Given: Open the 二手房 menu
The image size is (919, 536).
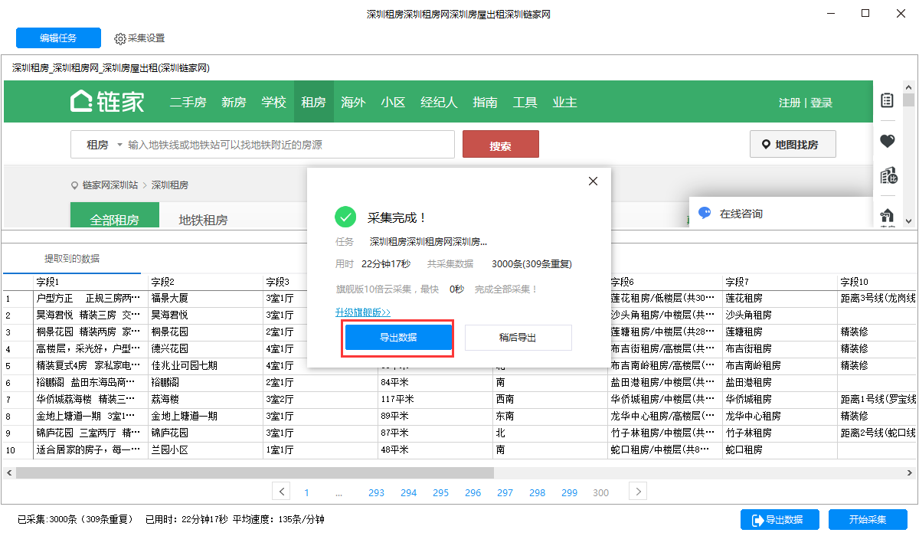Looking at the screenshot, I should click(188, 102).
